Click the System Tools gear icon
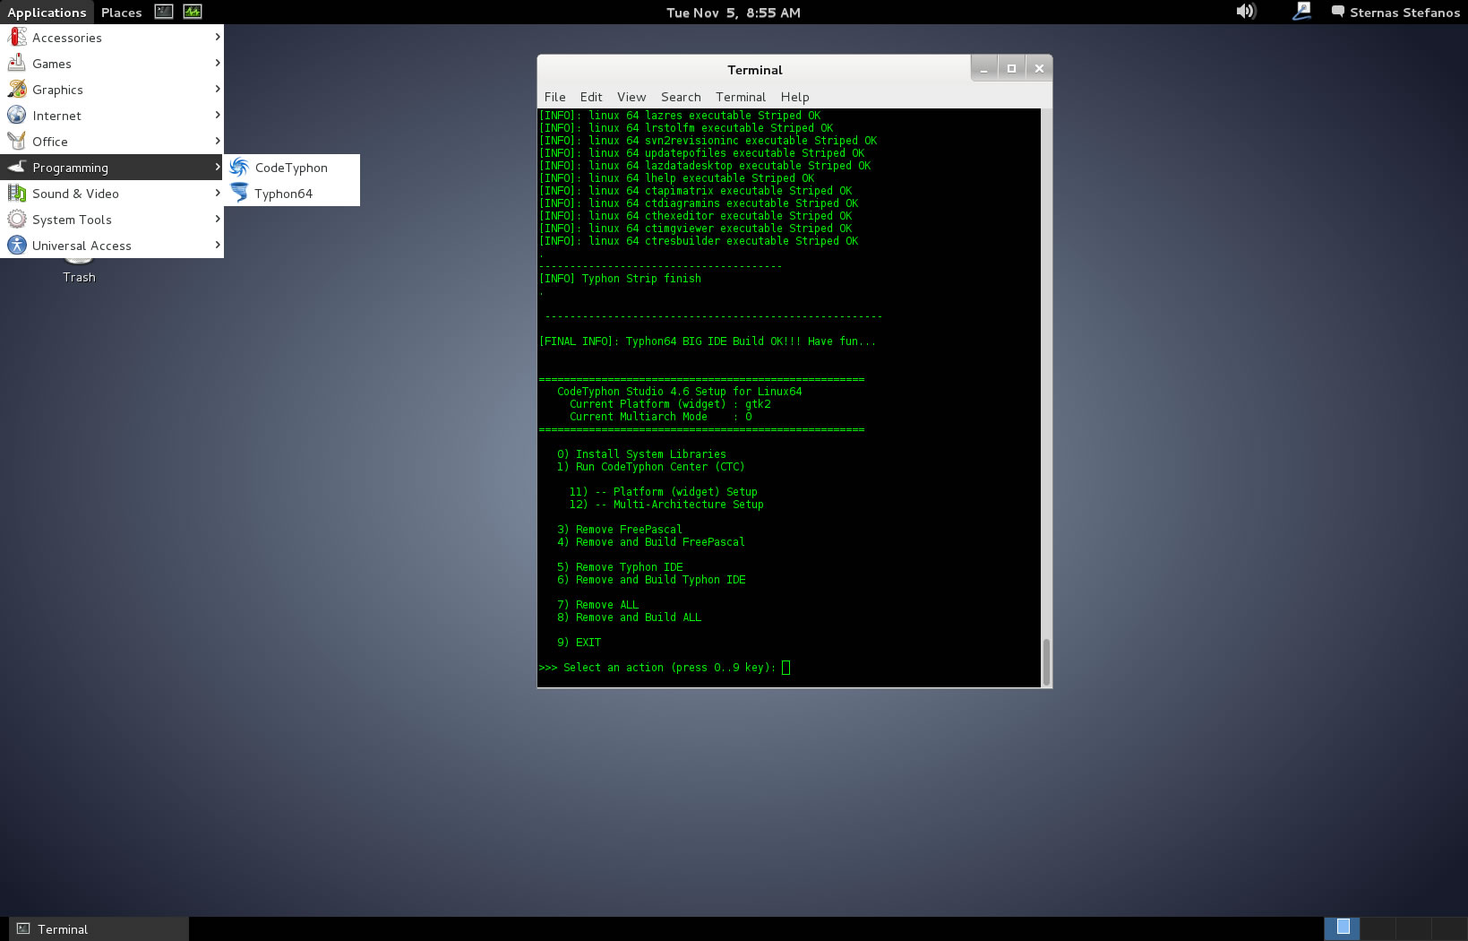The width and height of the screenshot is (1468, 941). click(x=17, y=219)
